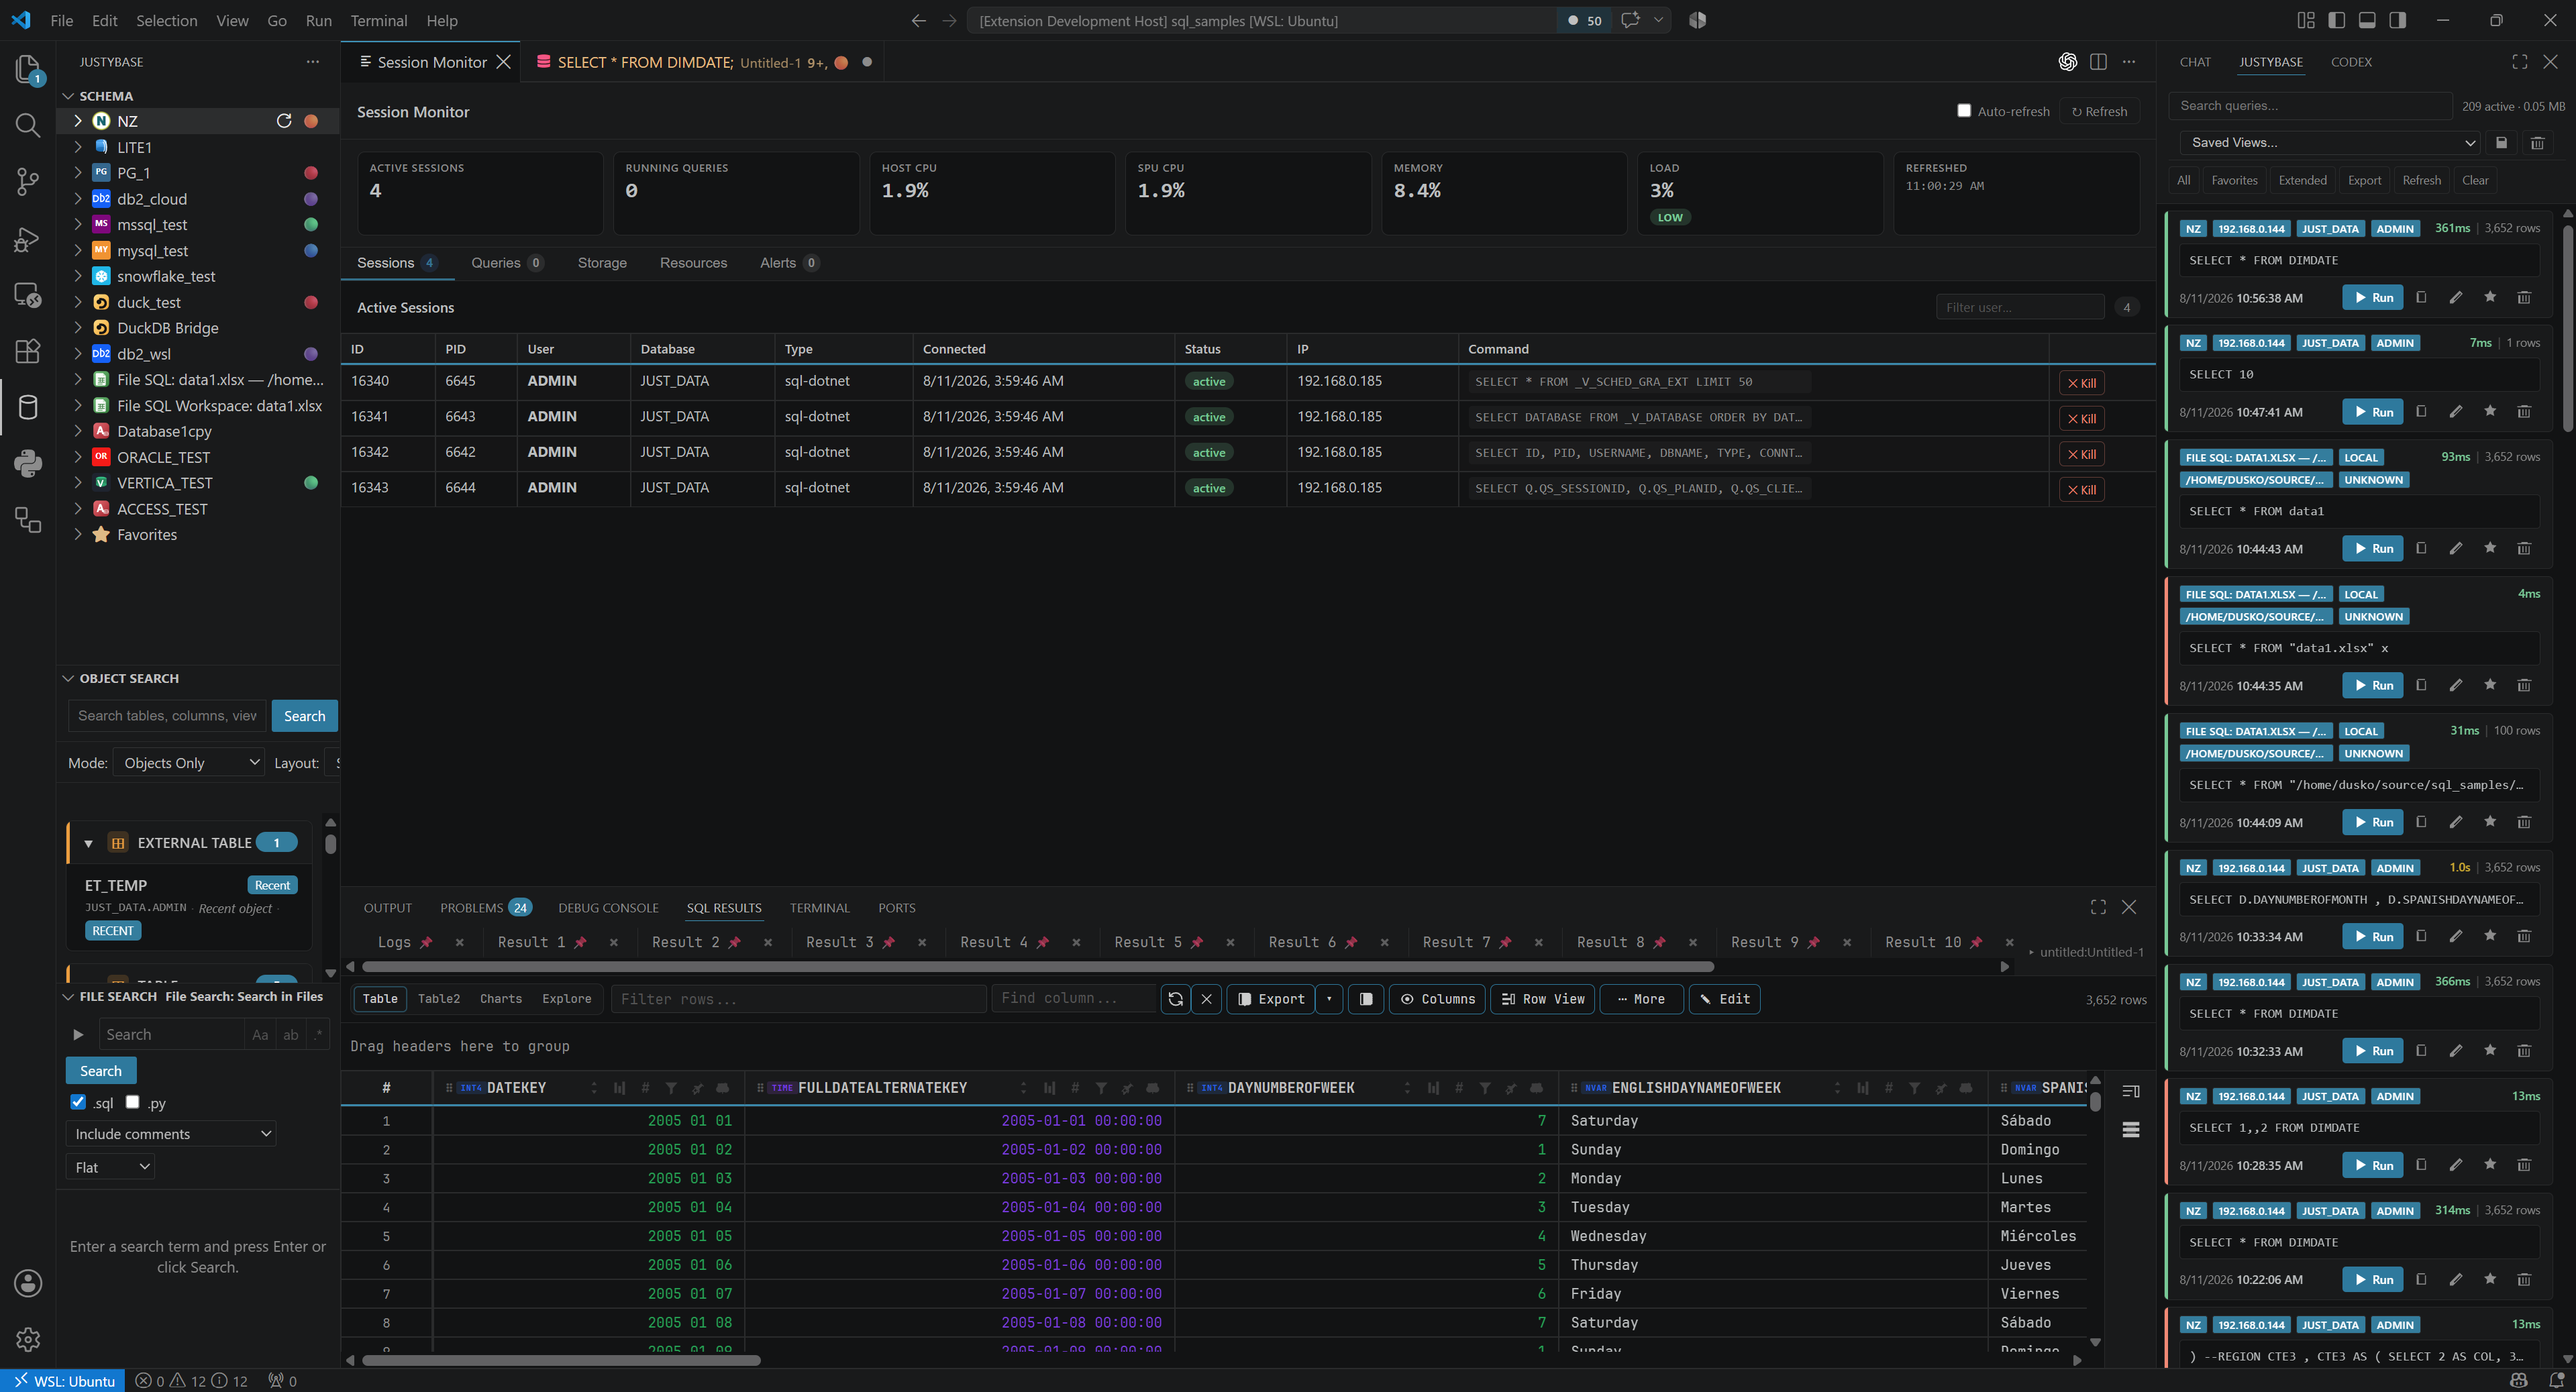Open Manage settings gear

[28, 1338]
